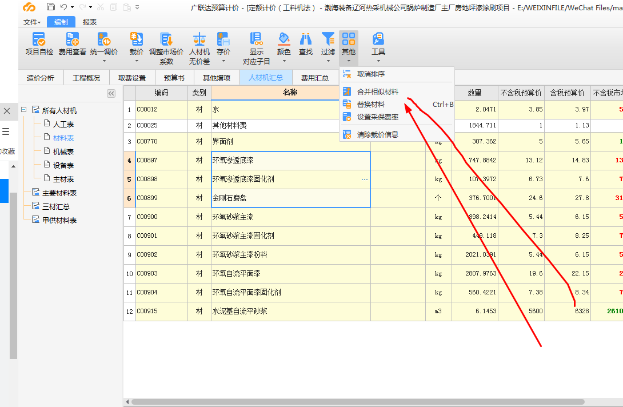Click the 数量 column header
Screen dimensions: 623x407
coord(475,93)
